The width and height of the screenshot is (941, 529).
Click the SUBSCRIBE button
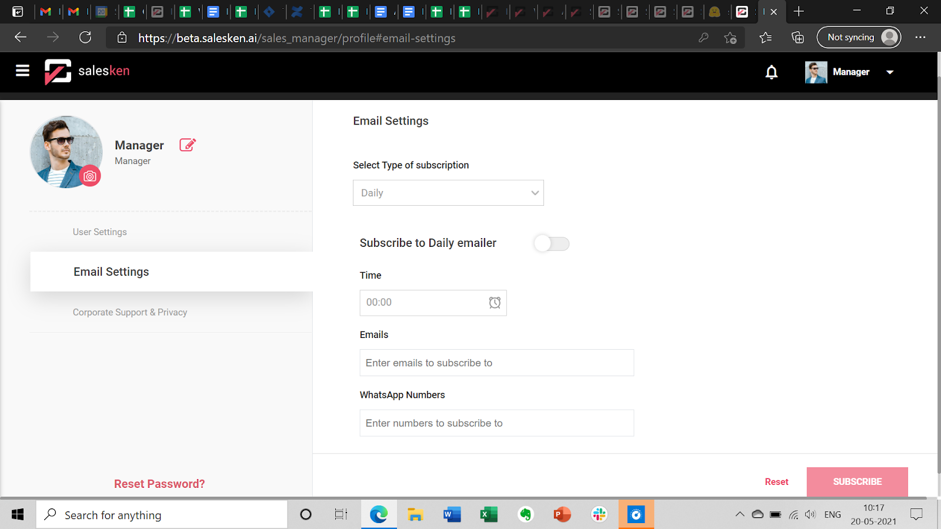click(857, 482)
